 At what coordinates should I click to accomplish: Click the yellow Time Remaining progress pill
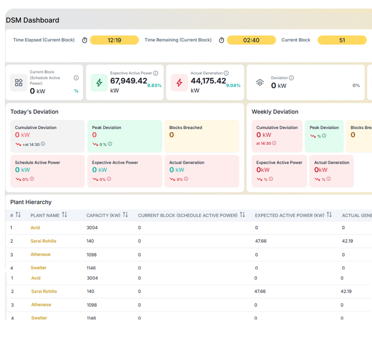tap(251, 40)
